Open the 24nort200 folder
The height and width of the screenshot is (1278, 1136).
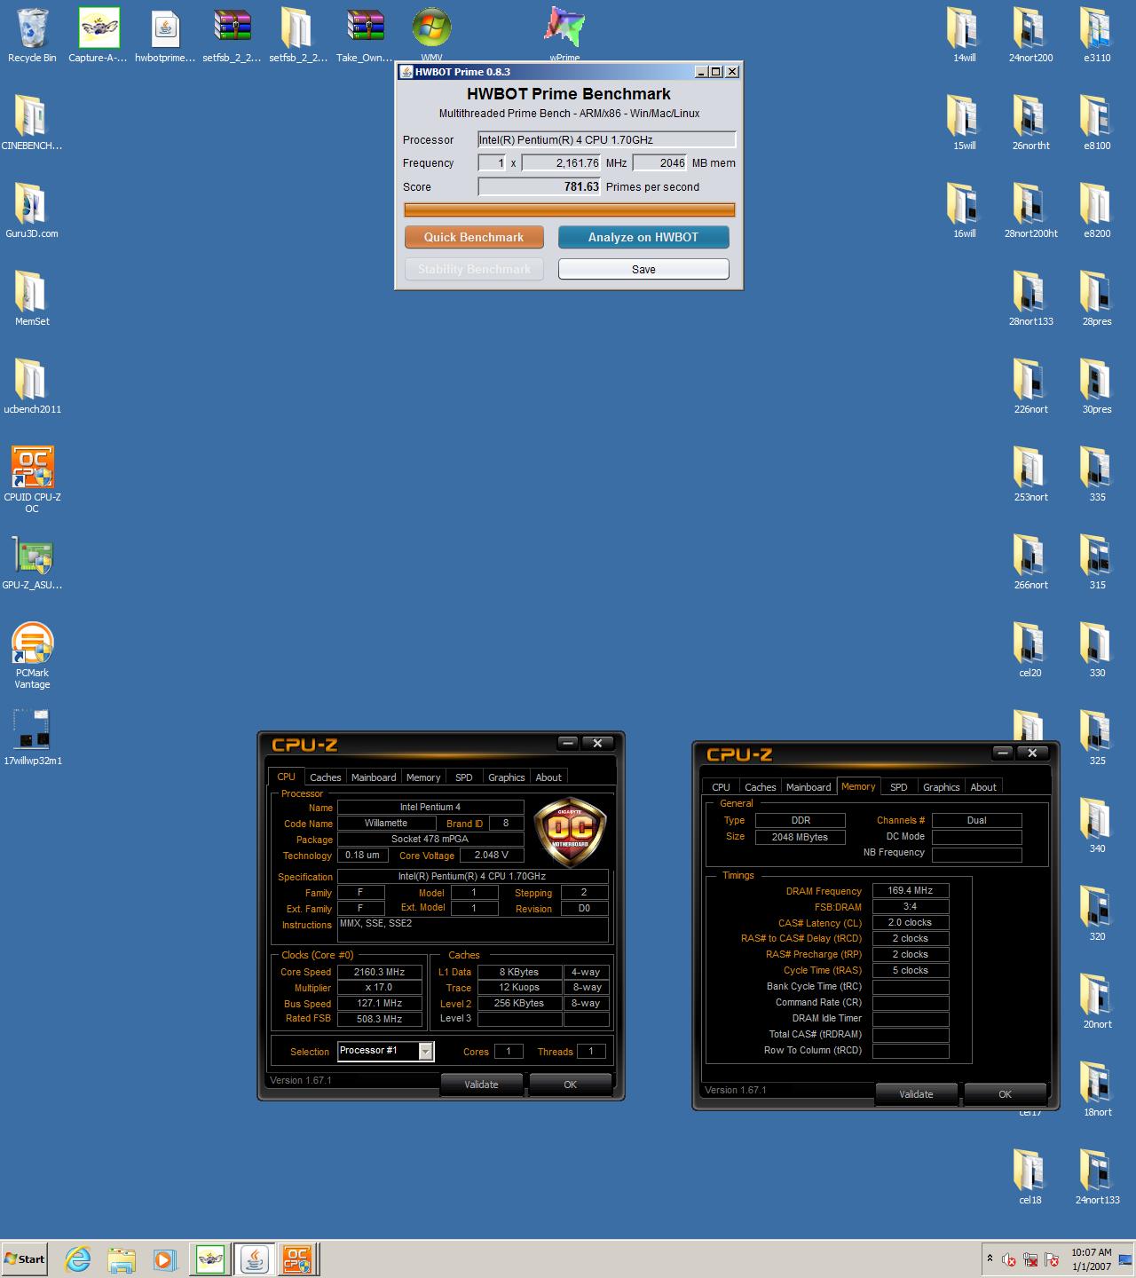click(1030, 35)
